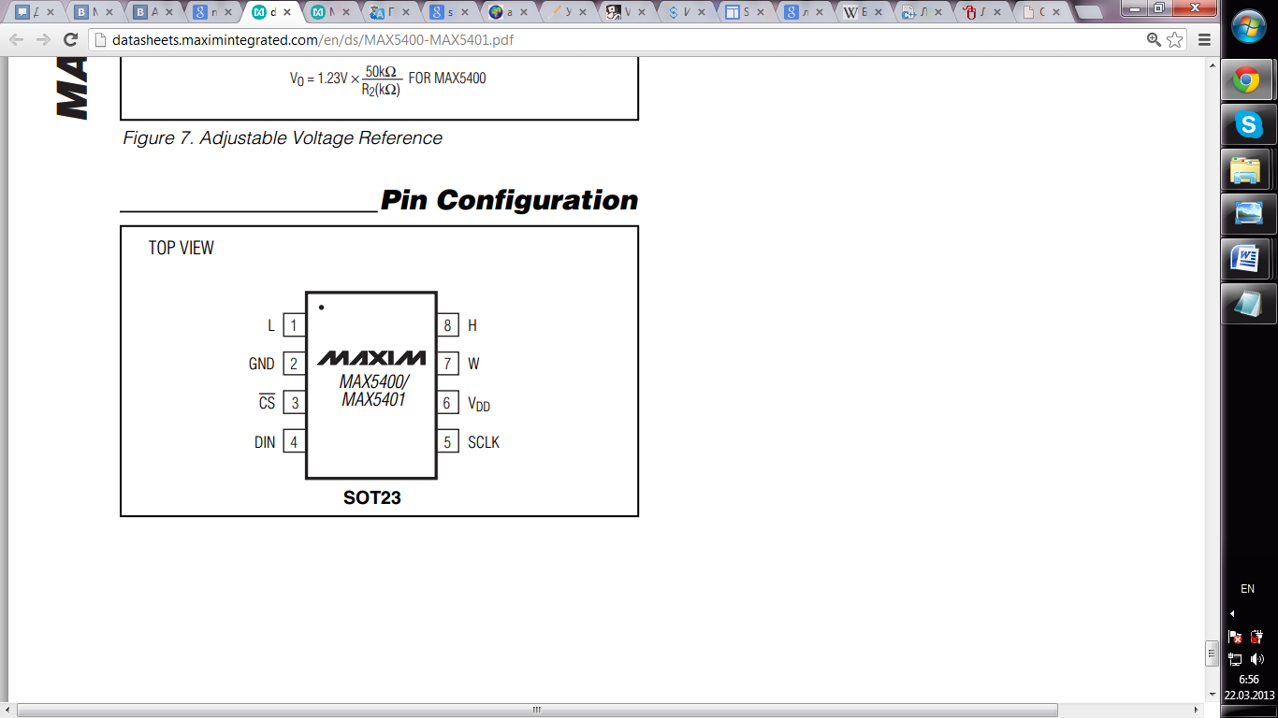This screenshot has width=1278, height=718.
Task: Click the power/battery tray icon
Action: [1256, 637]
